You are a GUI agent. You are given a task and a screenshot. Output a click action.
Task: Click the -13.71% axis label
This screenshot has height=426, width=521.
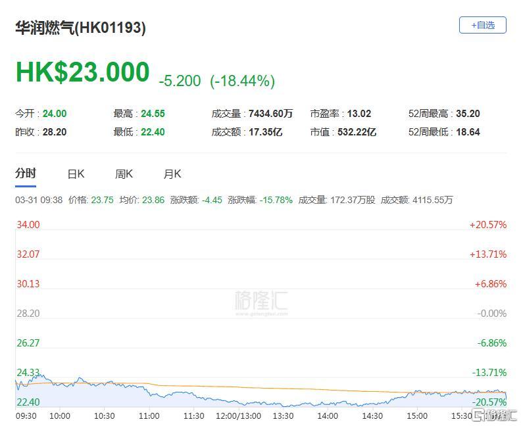(x=489, y=373)
